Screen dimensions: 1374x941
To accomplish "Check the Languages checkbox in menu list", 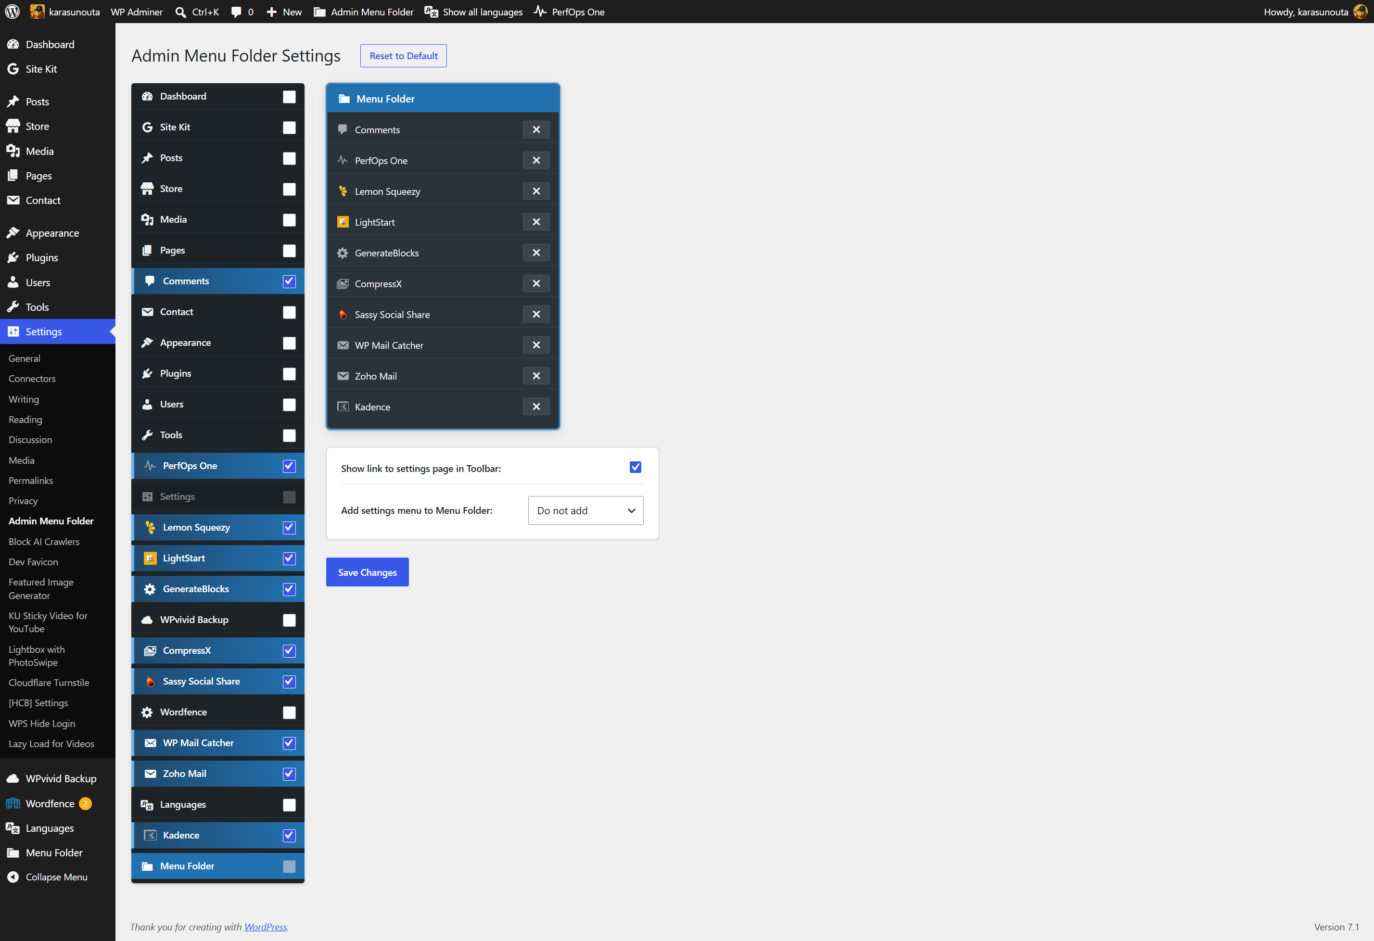I will pos(289,805).
